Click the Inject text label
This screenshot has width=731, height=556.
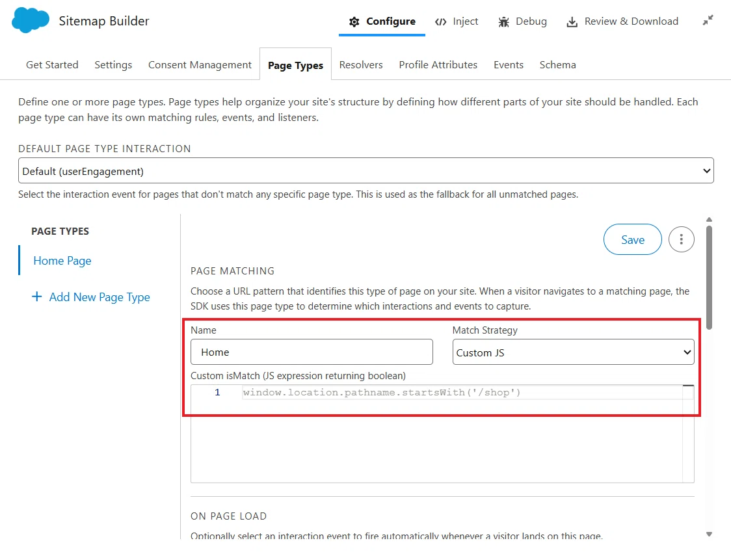[x=465, y=21]
